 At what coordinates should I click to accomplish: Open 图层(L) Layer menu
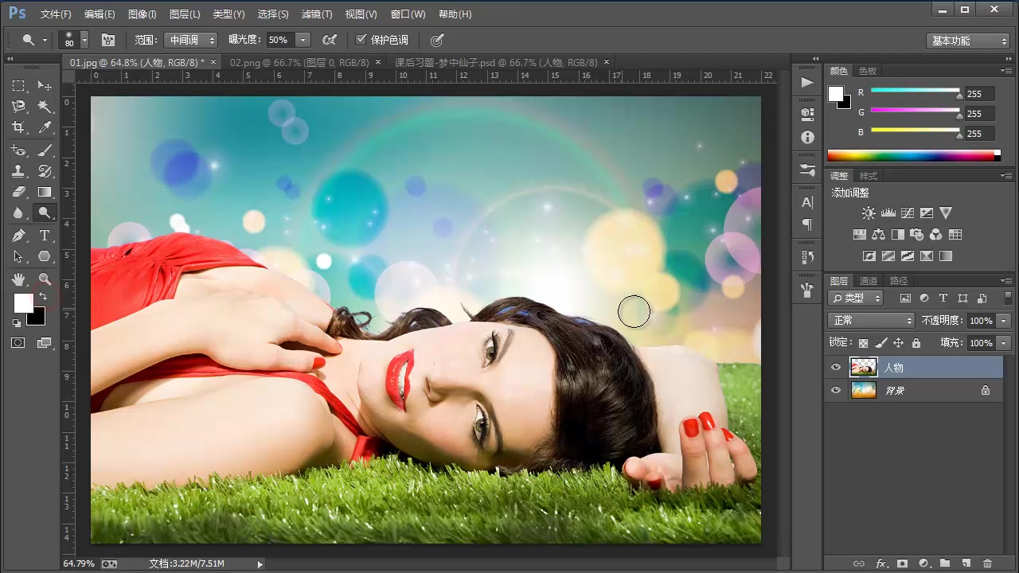pyautogui.click(x=185, y=14)
